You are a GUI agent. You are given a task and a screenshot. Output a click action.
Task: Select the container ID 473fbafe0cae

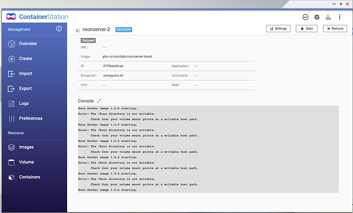pyautogui.click(x=113, y=66)
